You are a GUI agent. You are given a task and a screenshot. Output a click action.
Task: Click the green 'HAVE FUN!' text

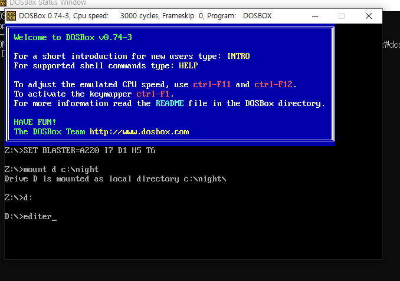pos(35,122)
